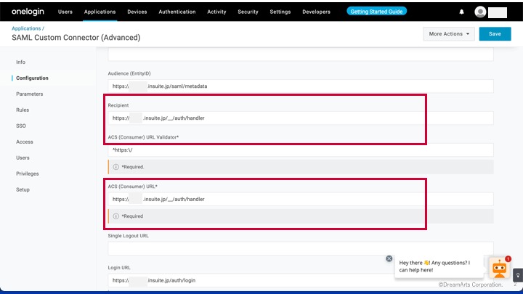The image size is (523, 294).
Task: Select the SSO sidebar tab
Action: [20, 126]
